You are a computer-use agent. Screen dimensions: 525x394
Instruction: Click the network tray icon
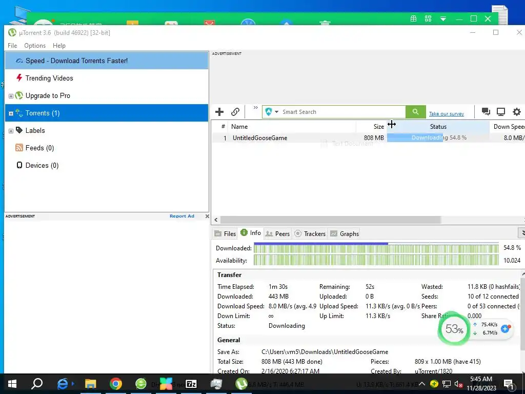447,384
